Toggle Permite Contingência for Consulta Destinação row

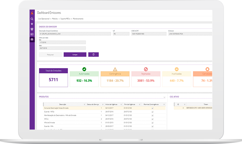click(x=152, y=108)
